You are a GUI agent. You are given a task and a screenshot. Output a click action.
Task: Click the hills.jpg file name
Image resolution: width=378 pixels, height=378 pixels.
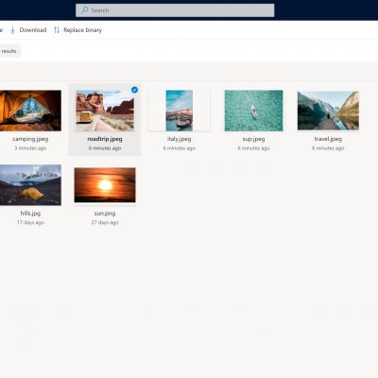pos(30,214)
